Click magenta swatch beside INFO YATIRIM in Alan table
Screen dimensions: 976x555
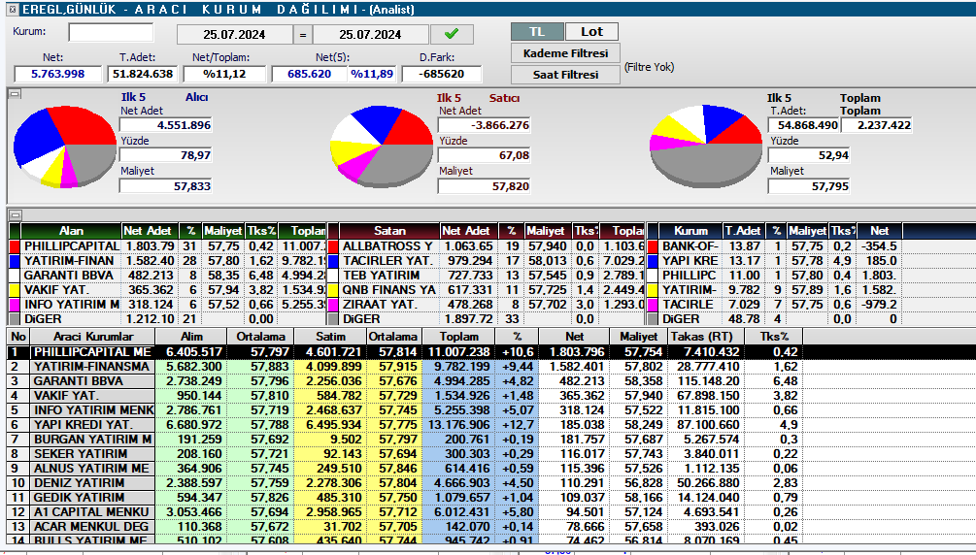[15, 305]
